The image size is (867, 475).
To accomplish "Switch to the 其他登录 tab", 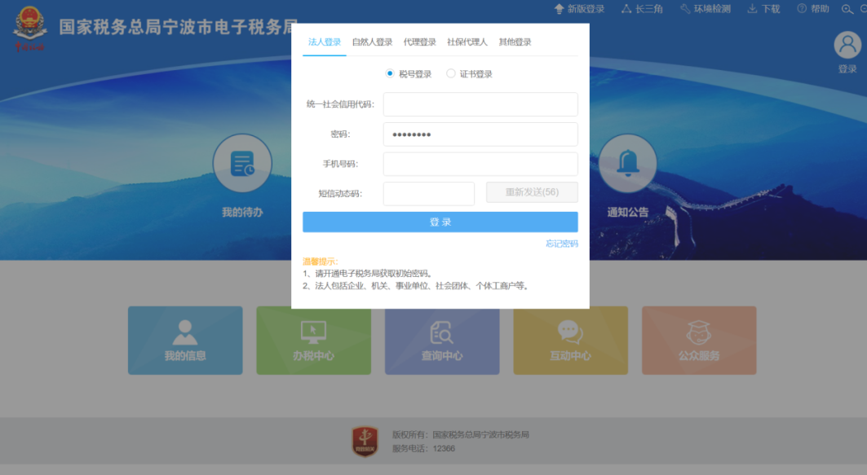I will point(515,42).
